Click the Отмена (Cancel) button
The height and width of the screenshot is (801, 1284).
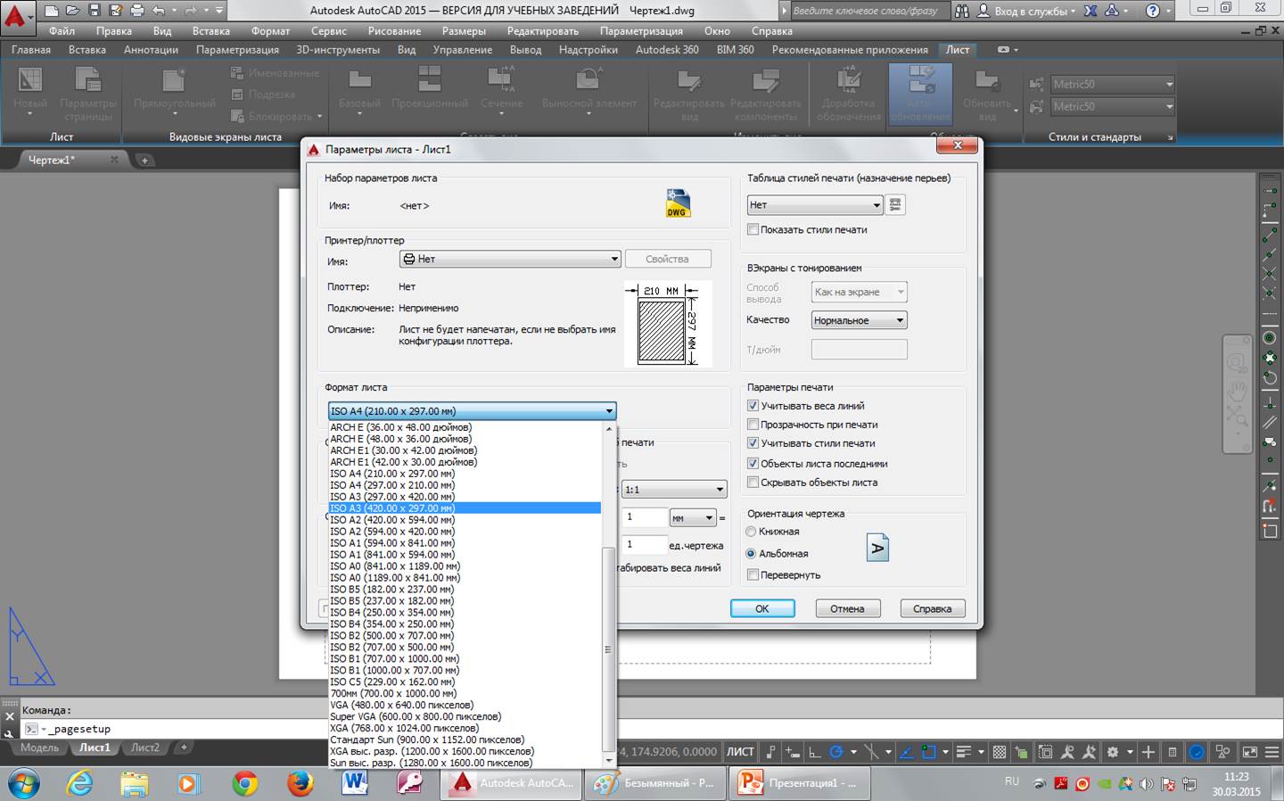coord(847,608)
